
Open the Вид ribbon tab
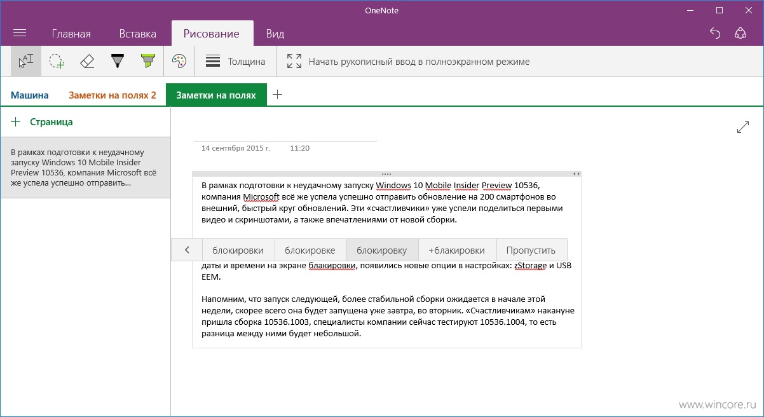275,34
